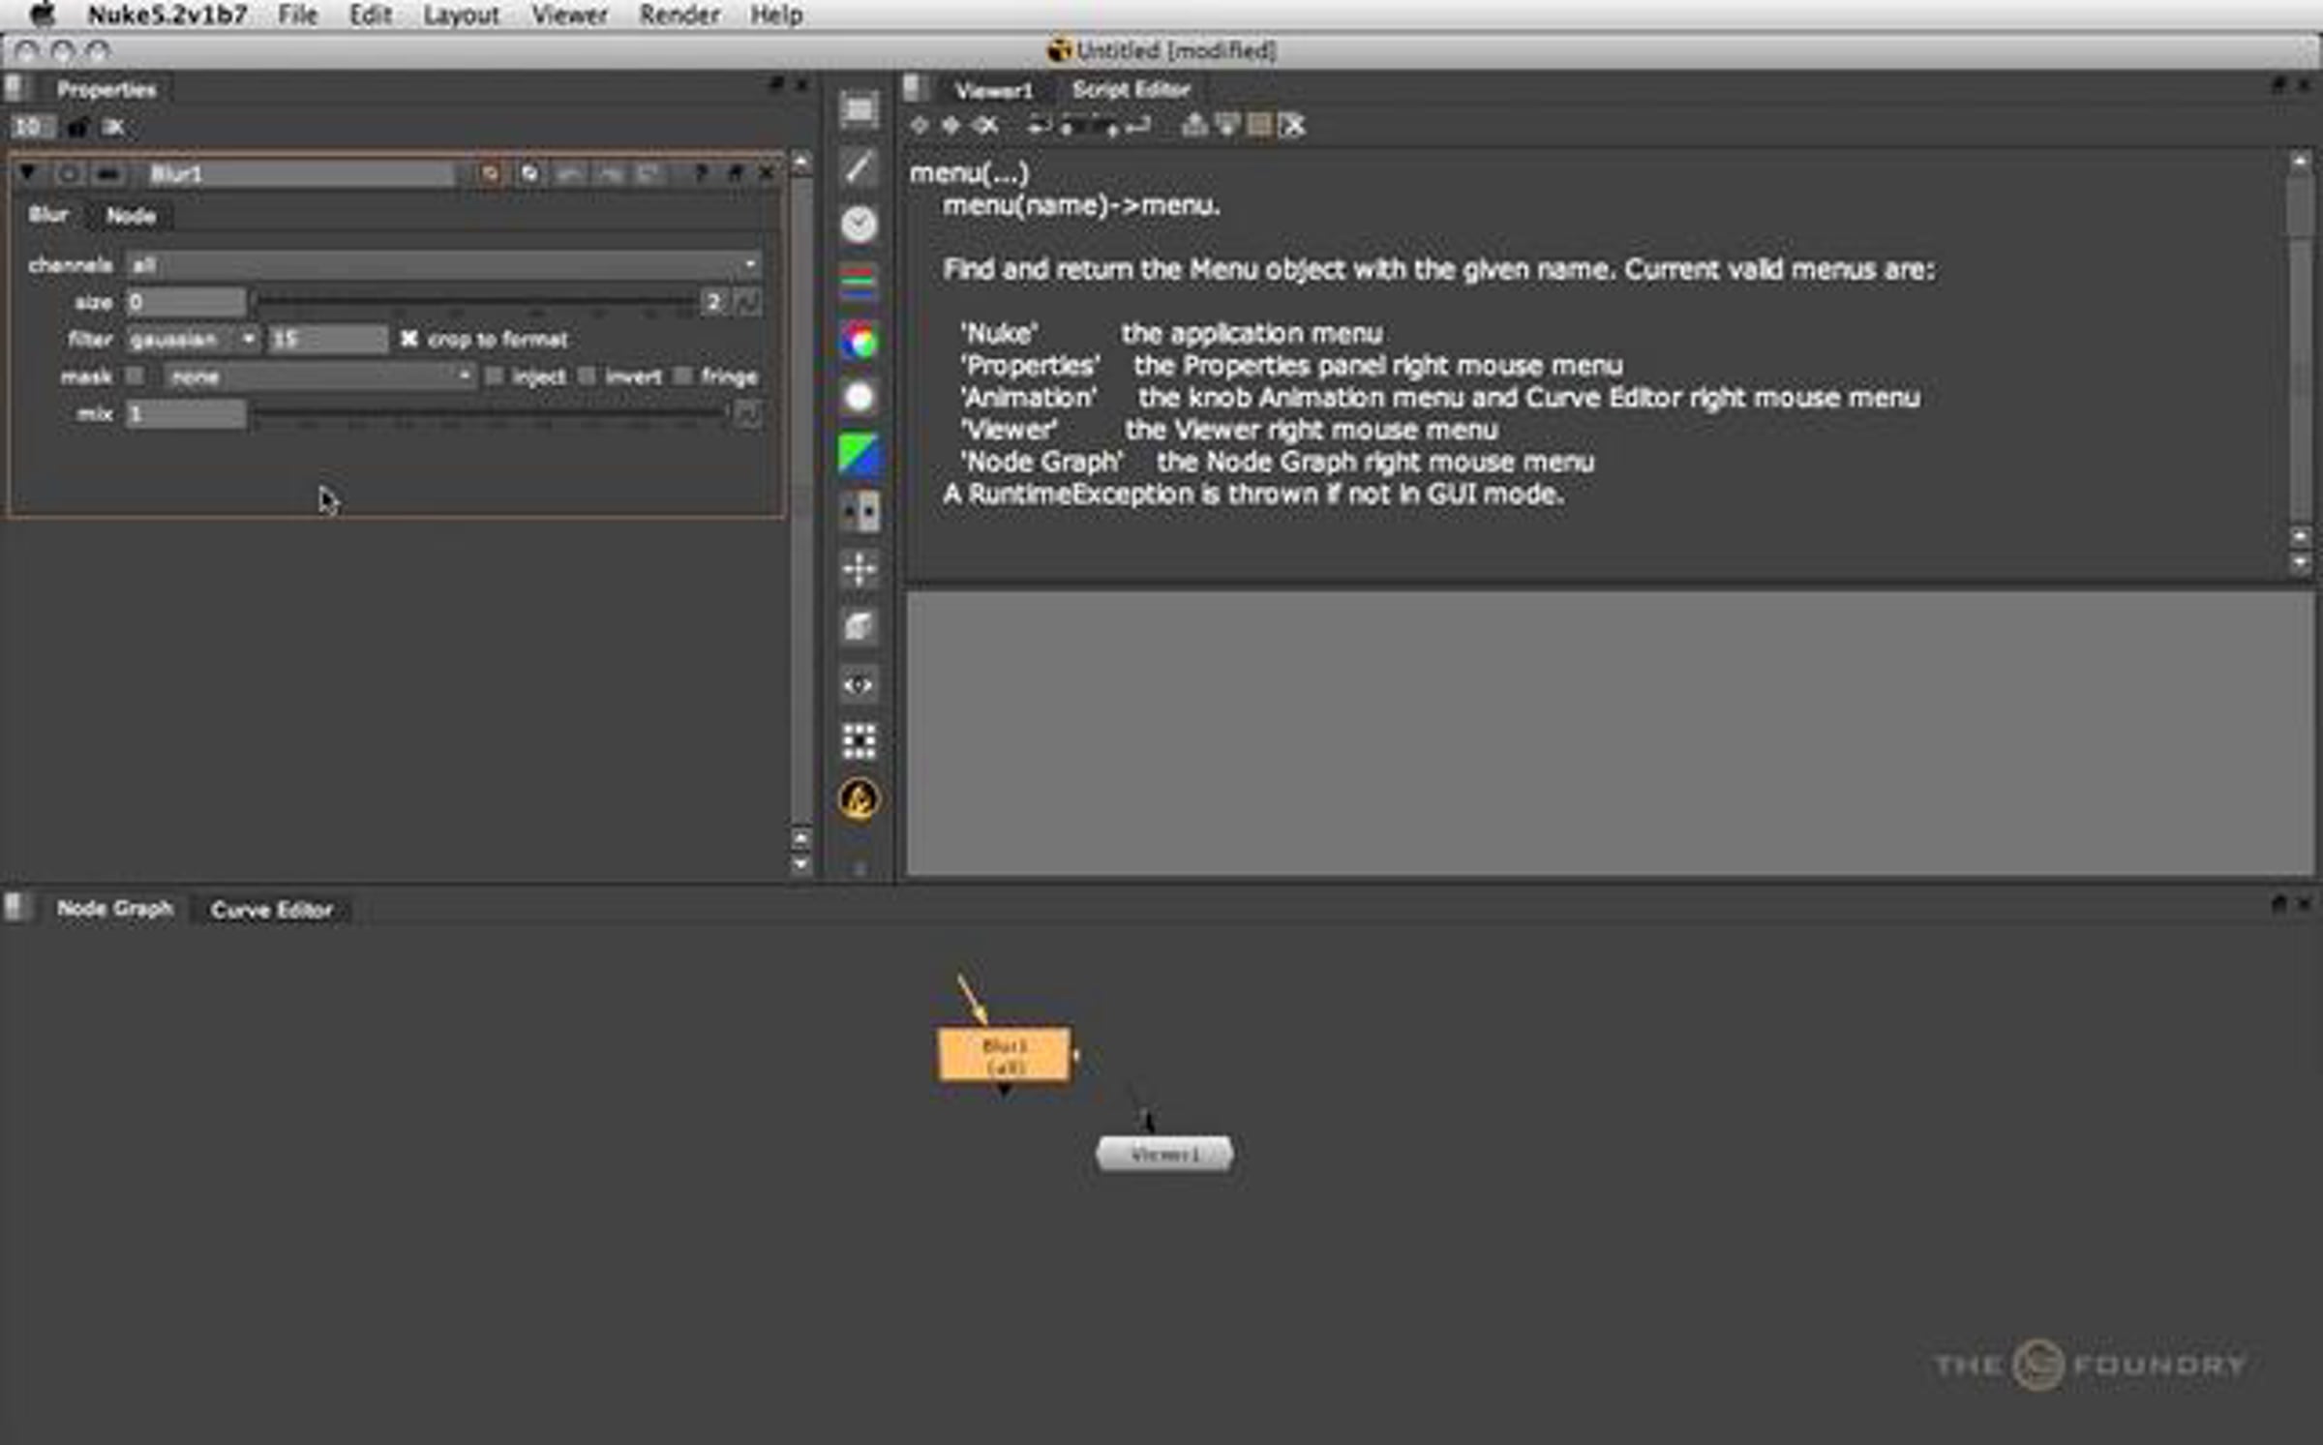The width and height of the screenshot is (2323, 1445).
Task: Float the Blur1 properties panel
Action: click(735, 173)
